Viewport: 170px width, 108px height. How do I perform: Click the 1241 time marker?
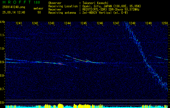pyautogui.click(x=19, y=23)
